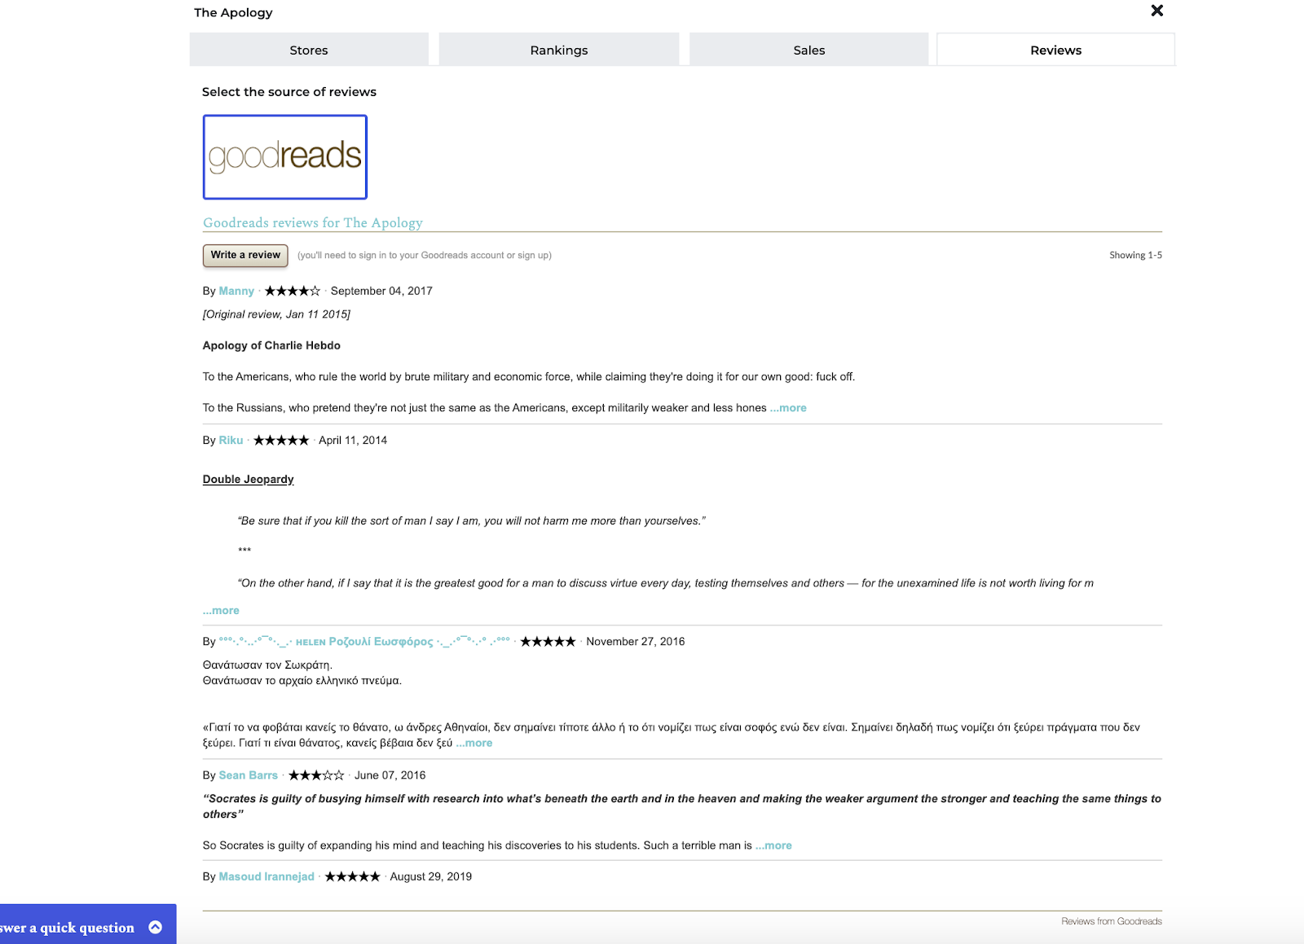Close The Apology dialog
1304x944 pixels.
pos(1156,11)
